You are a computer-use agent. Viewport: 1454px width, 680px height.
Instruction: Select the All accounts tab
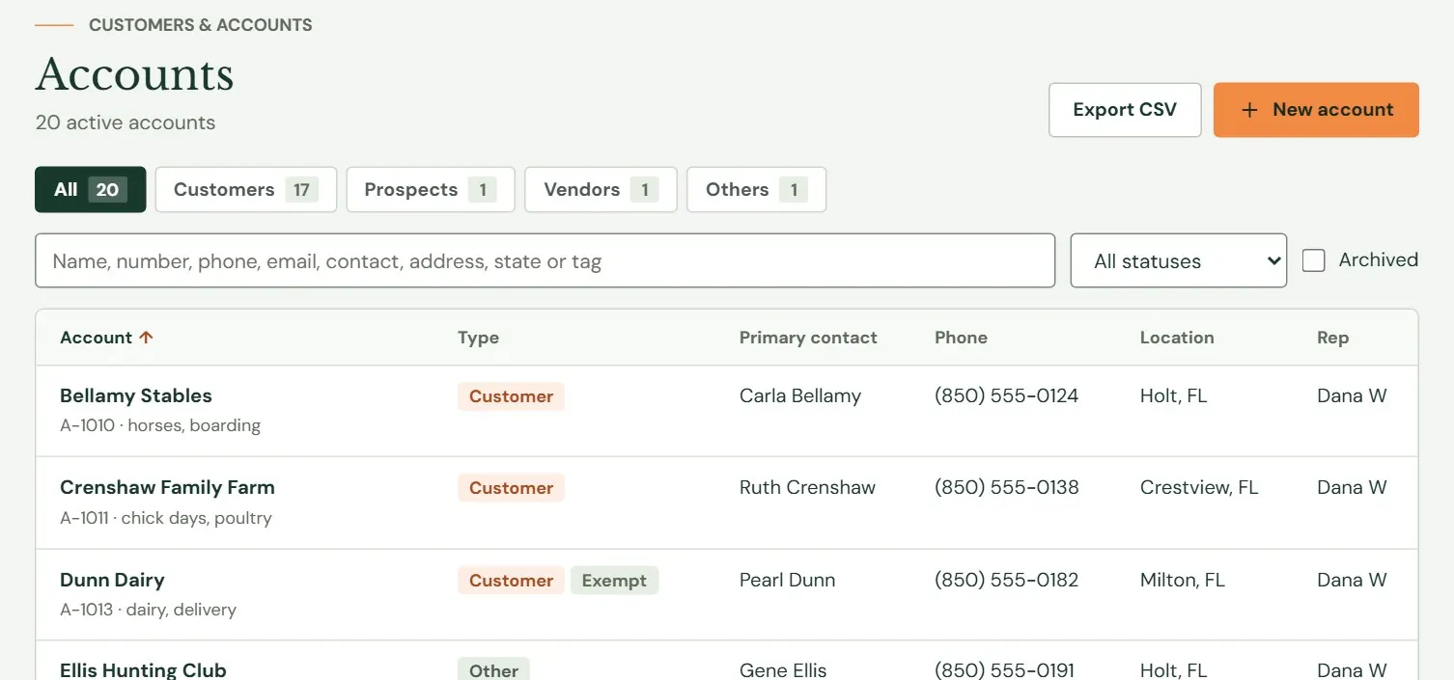pyautogui.click(x=91, y=189)
